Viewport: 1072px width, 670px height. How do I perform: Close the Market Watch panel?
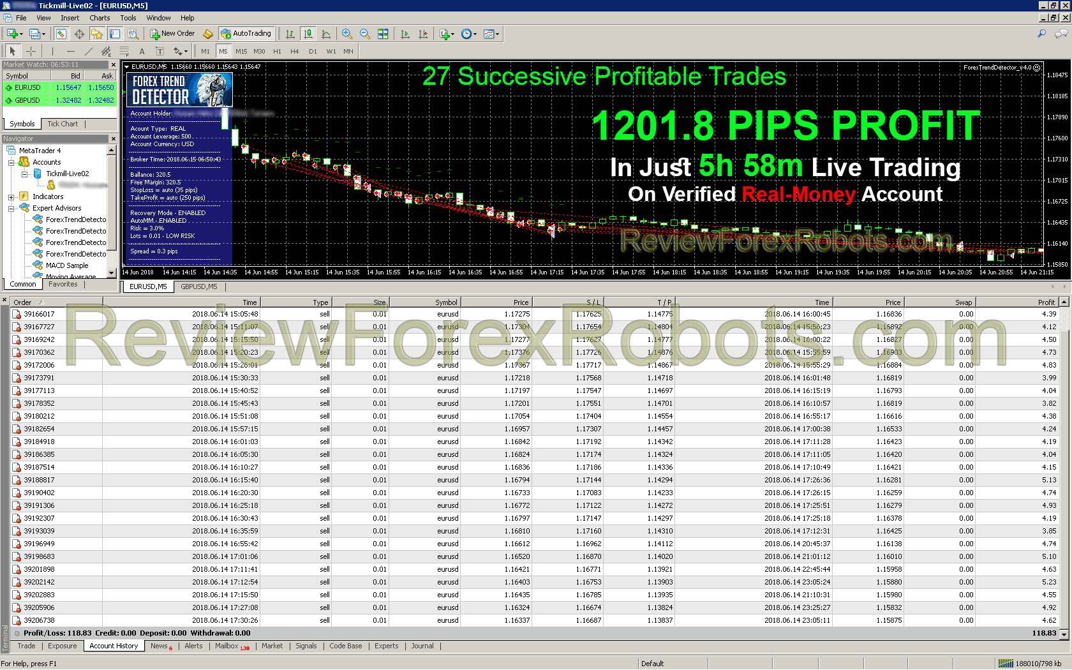pyautogui.click(x=114, y=65)
